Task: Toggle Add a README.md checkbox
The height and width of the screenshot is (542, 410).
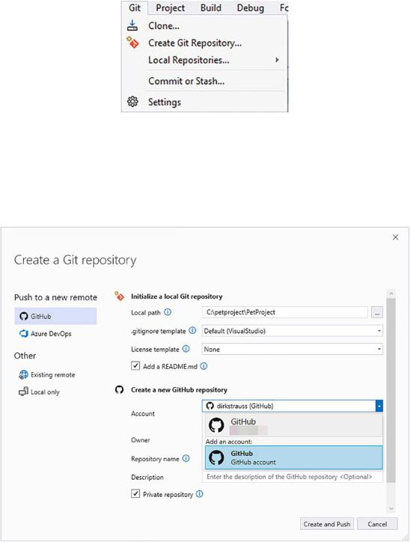Action: (x=135, y=366)
